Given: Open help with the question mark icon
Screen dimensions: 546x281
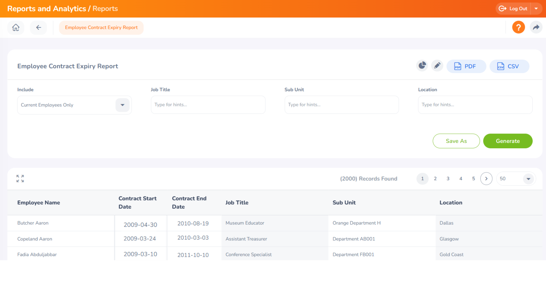Looking at the screenshot, I should coord(518,28).
